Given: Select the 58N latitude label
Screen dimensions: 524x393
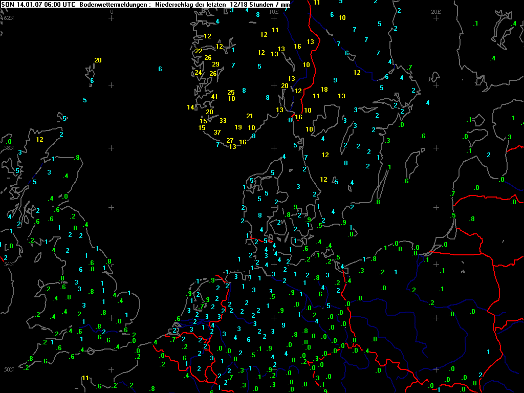Looking at the screenshot, I should click(x=8, y=148).
